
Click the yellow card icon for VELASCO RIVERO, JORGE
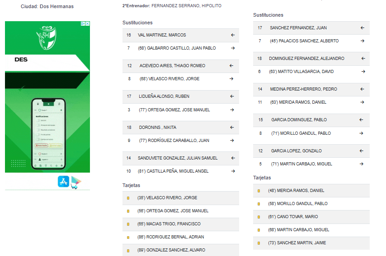coord(128,198)
